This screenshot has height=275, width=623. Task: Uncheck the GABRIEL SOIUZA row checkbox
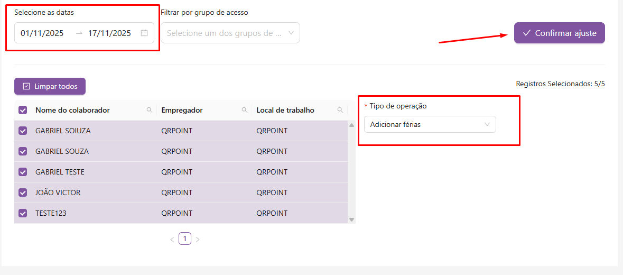pos(23,131)
